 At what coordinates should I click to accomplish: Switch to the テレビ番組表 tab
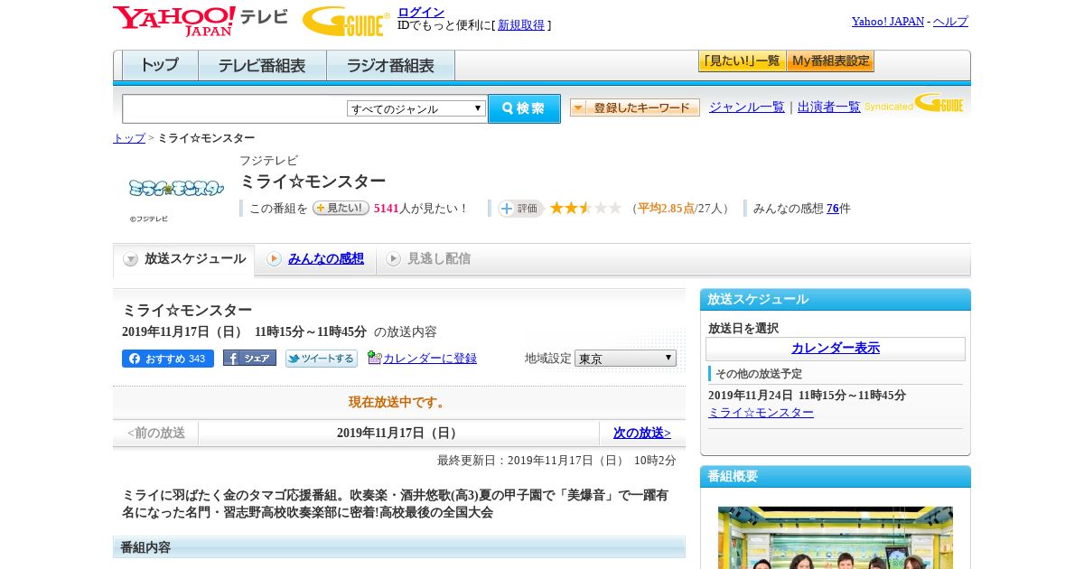262,66
